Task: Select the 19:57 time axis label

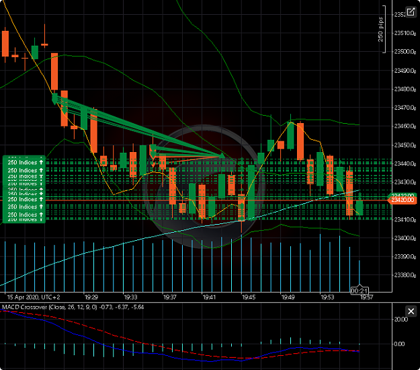Action: tap(366, 297)
